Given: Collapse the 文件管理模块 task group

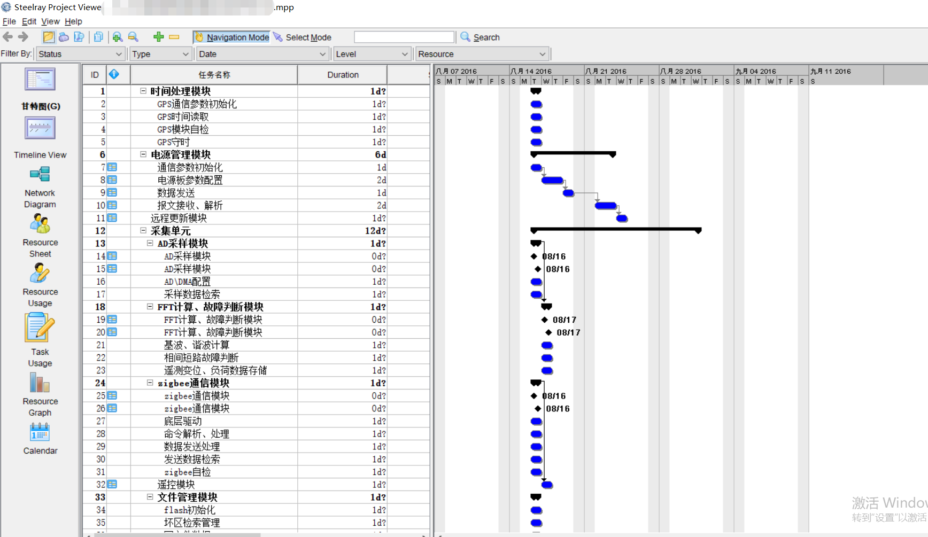Looking at the screenshot, I should pos(150,497).
